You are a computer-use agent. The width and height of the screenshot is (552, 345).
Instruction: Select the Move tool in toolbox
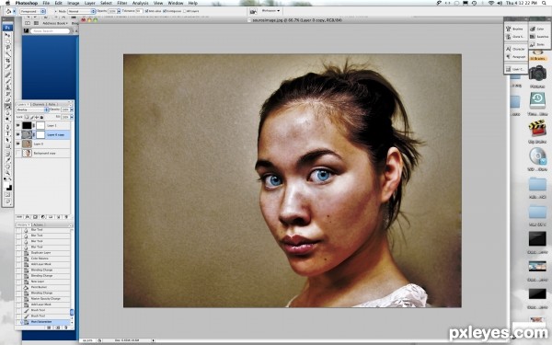click(x=7, y=35)
